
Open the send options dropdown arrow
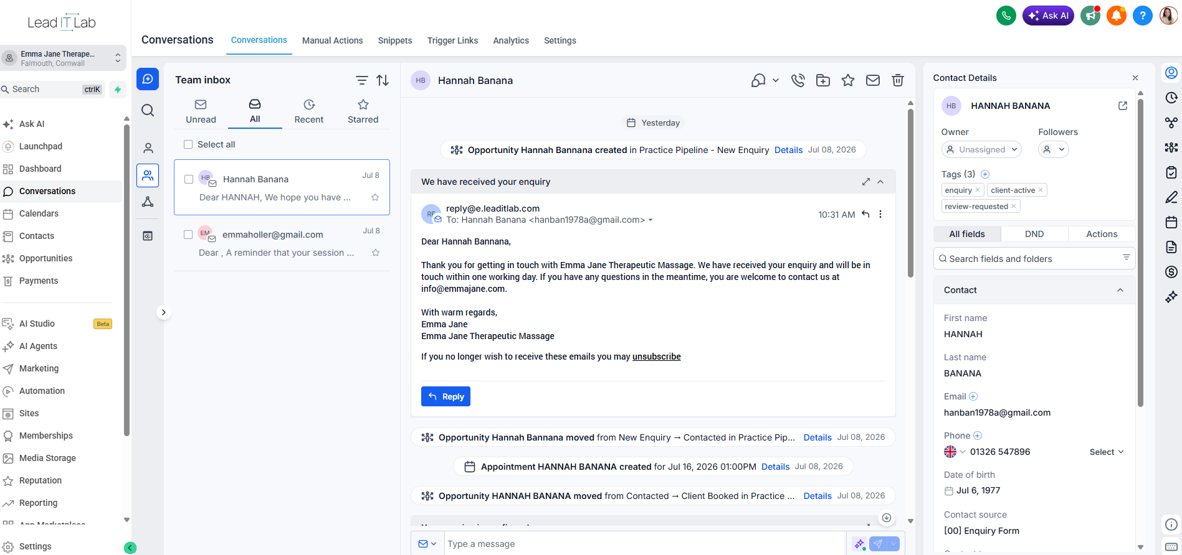click(x=894, y=544)
